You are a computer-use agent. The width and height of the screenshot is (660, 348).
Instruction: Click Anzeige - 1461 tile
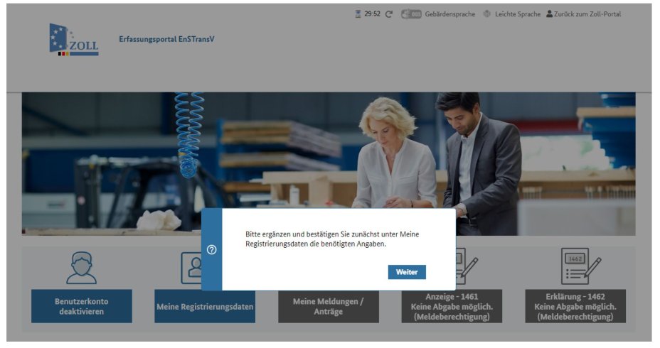[452, 306]
